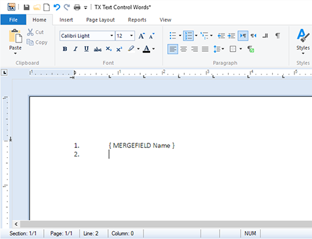The width and height of the screenshot is (312, 239).
Task: Switch to the Home tab
Action: click(x=39, y=20)
